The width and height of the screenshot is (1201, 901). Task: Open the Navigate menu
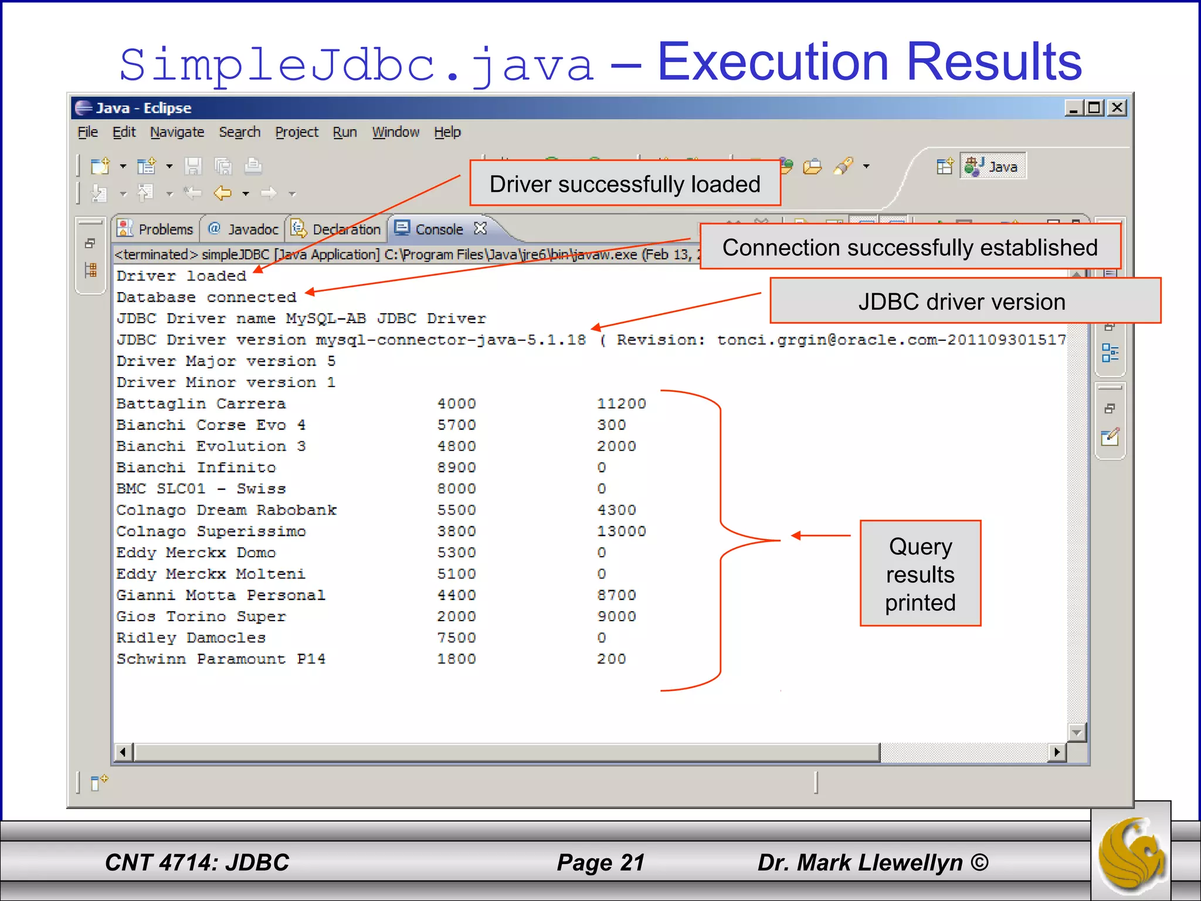click(177, 133)
